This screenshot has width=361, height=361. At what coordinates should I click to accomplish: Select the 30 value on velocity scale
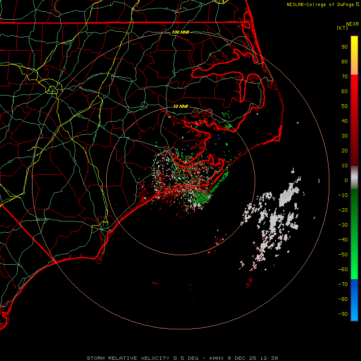345,136
